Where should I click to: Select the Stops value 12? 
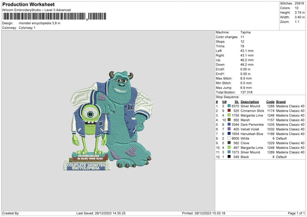click(x=243, y=41)
